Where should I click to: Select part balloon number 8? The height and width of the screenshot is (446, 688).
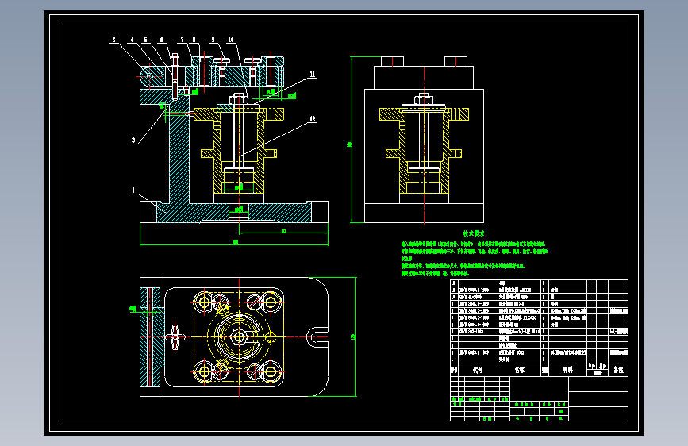(194, 40)
